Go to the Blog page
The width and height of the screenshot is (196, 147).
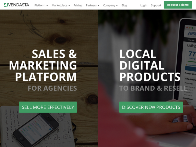click(124, 5)
